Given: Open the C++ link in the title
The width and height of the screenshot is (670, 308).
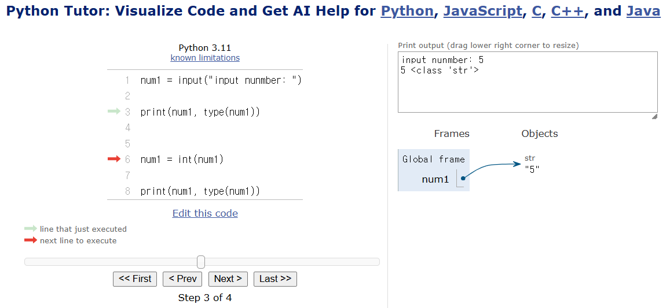Looking at the screenshot, I should (x=568, y=10).
